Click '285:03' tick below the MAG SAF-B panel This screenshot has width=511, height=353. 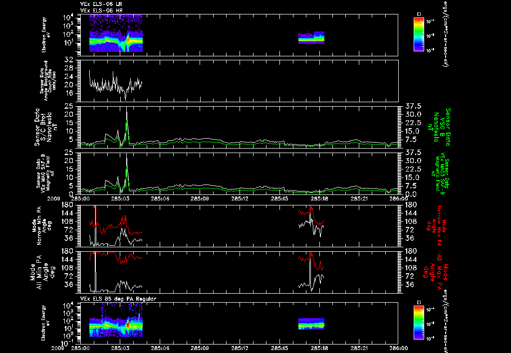coord(120,198)
